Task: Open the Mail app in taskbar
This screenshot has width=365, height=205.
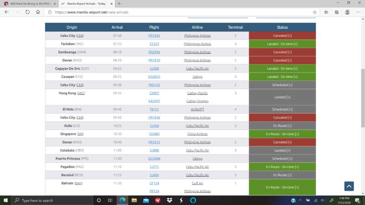Action: [146, 200]
